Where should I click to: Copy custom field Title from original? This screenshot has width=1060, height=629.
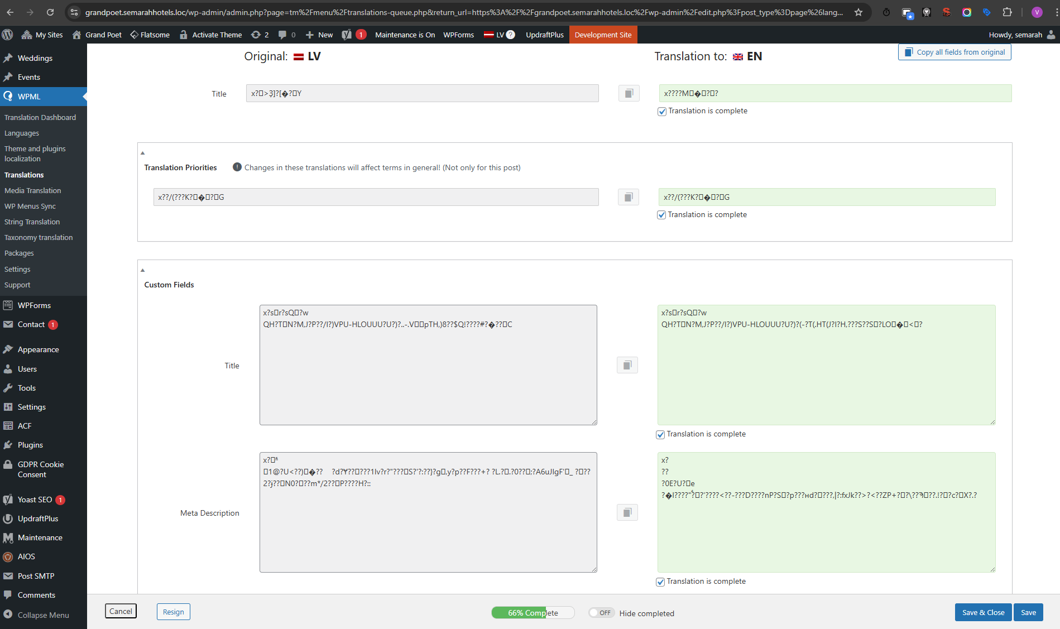pos(627,365)
